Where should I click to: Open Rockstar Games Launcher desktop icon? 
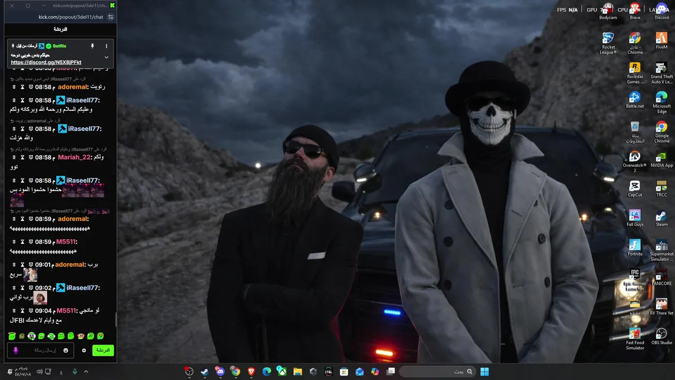point(635,73)
